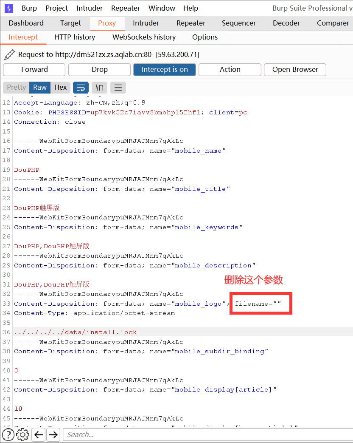This screenshot has width=353, height=443.
Task: Click the pencil edit icon beside Request to
Action: click(x=9, y=54)
